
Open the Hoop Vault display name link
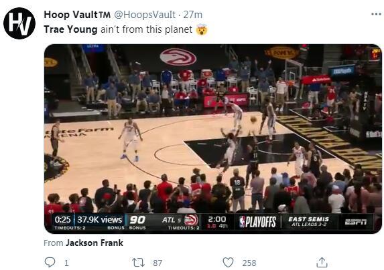pos(77,15)
